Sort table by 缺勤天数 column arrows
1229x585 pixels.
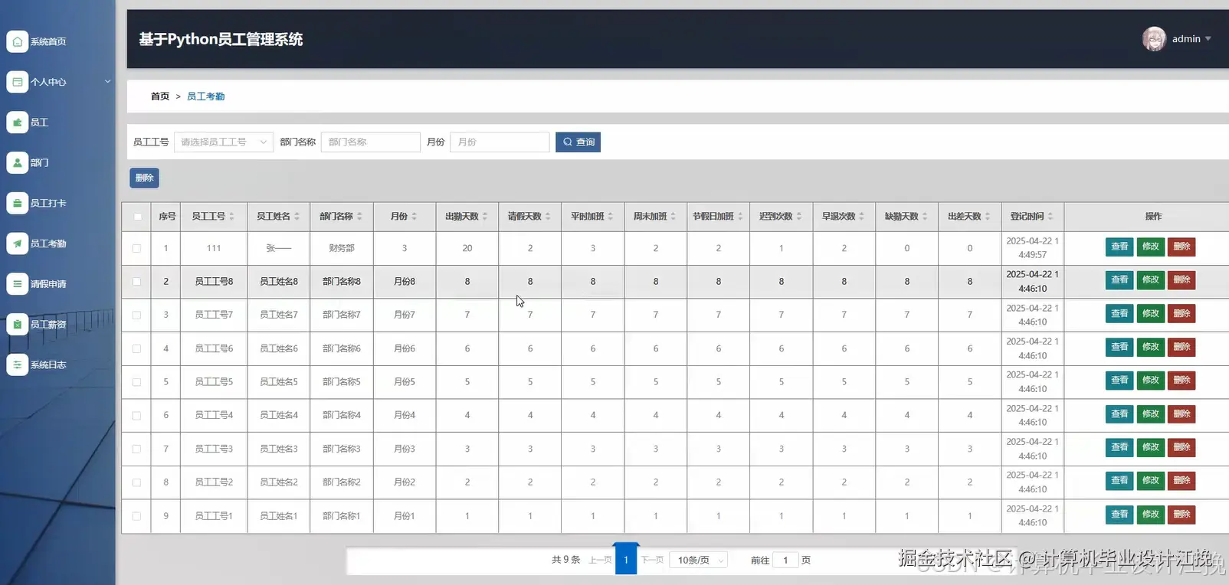point(925,217)
